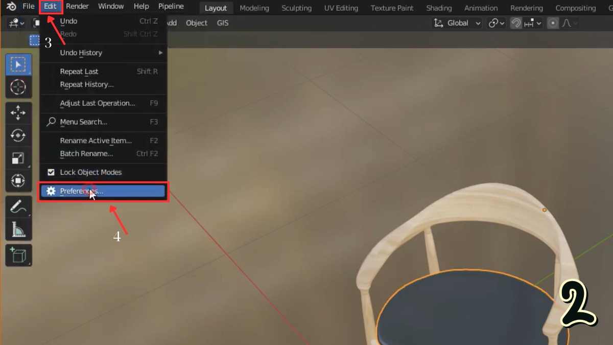This screenshot has width=613, height=345.
Task: Choose Repeat History menu entry
Action: click(x=103, y=84)
